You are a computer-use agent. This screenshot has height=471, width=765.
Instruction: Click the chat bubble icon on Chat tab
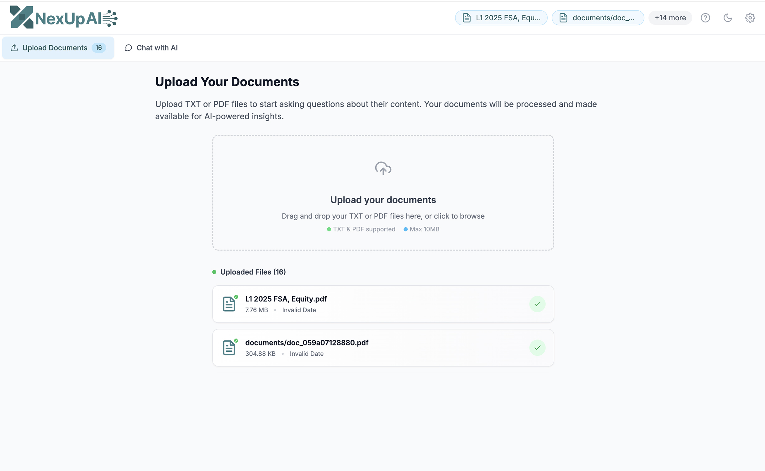128,48
